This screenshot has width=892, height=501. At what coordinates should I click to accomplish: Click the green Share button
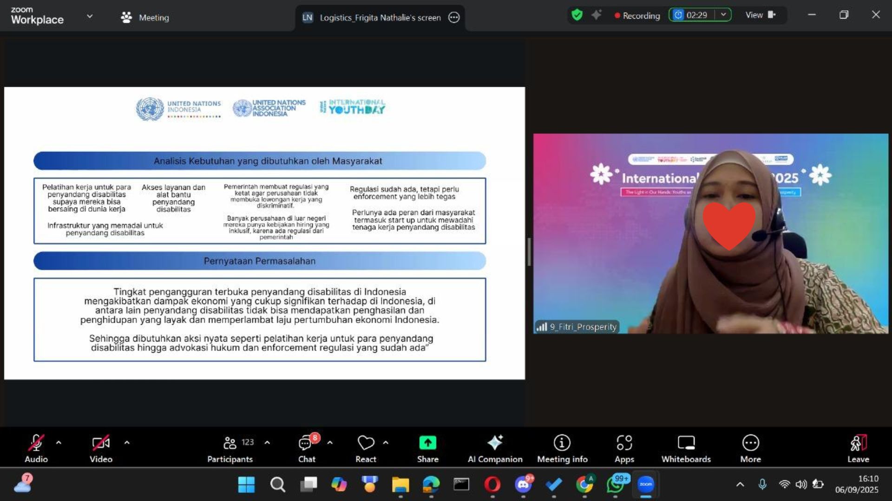click(x=427, y=447)
